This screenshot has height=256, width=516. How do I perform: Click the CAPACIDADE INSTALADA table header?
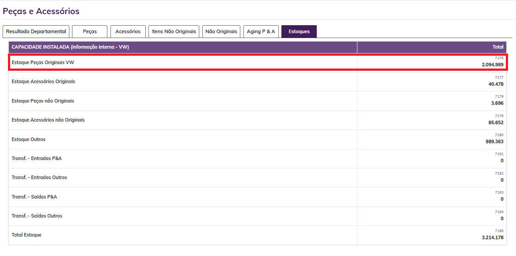tap(70, 47)
